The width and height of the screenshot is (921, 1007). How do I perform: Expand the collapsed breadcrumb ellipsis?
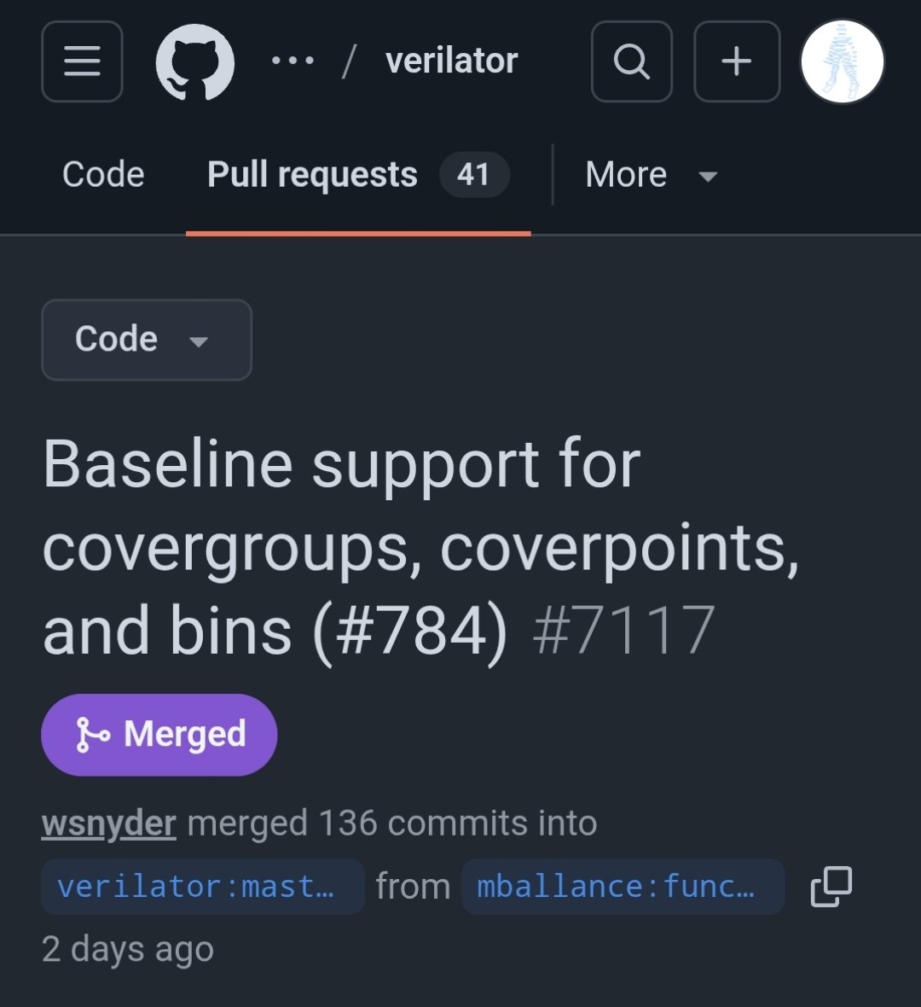[293, 61]
